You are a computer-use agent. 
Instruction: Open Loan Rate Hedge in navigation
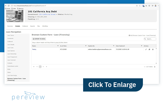pos(12,75)
